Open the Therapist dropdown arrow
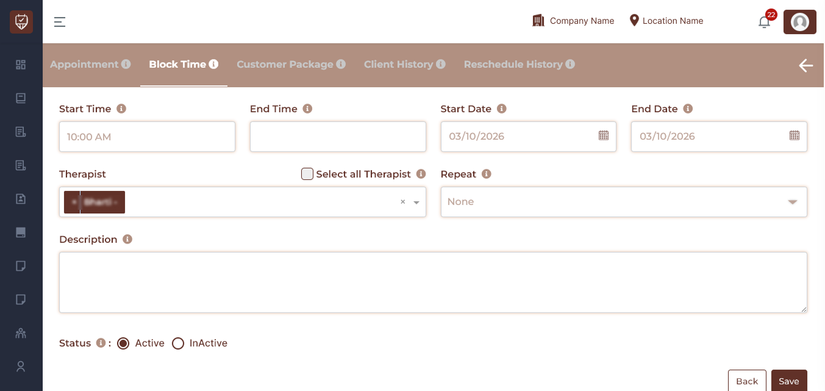 tap(416, 203)
